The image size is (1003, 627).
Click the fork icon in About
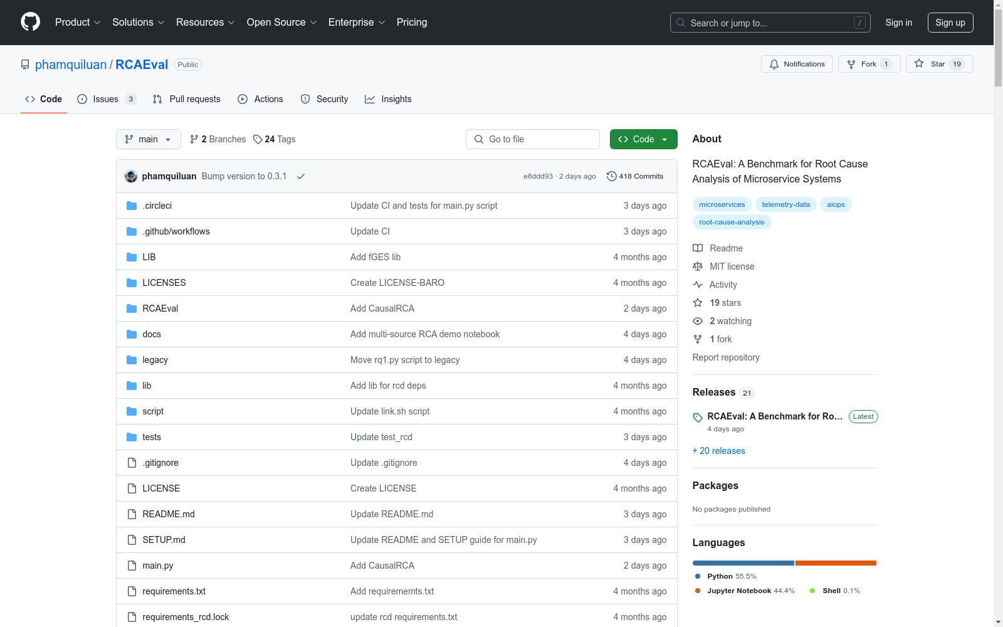click(698, 339)
